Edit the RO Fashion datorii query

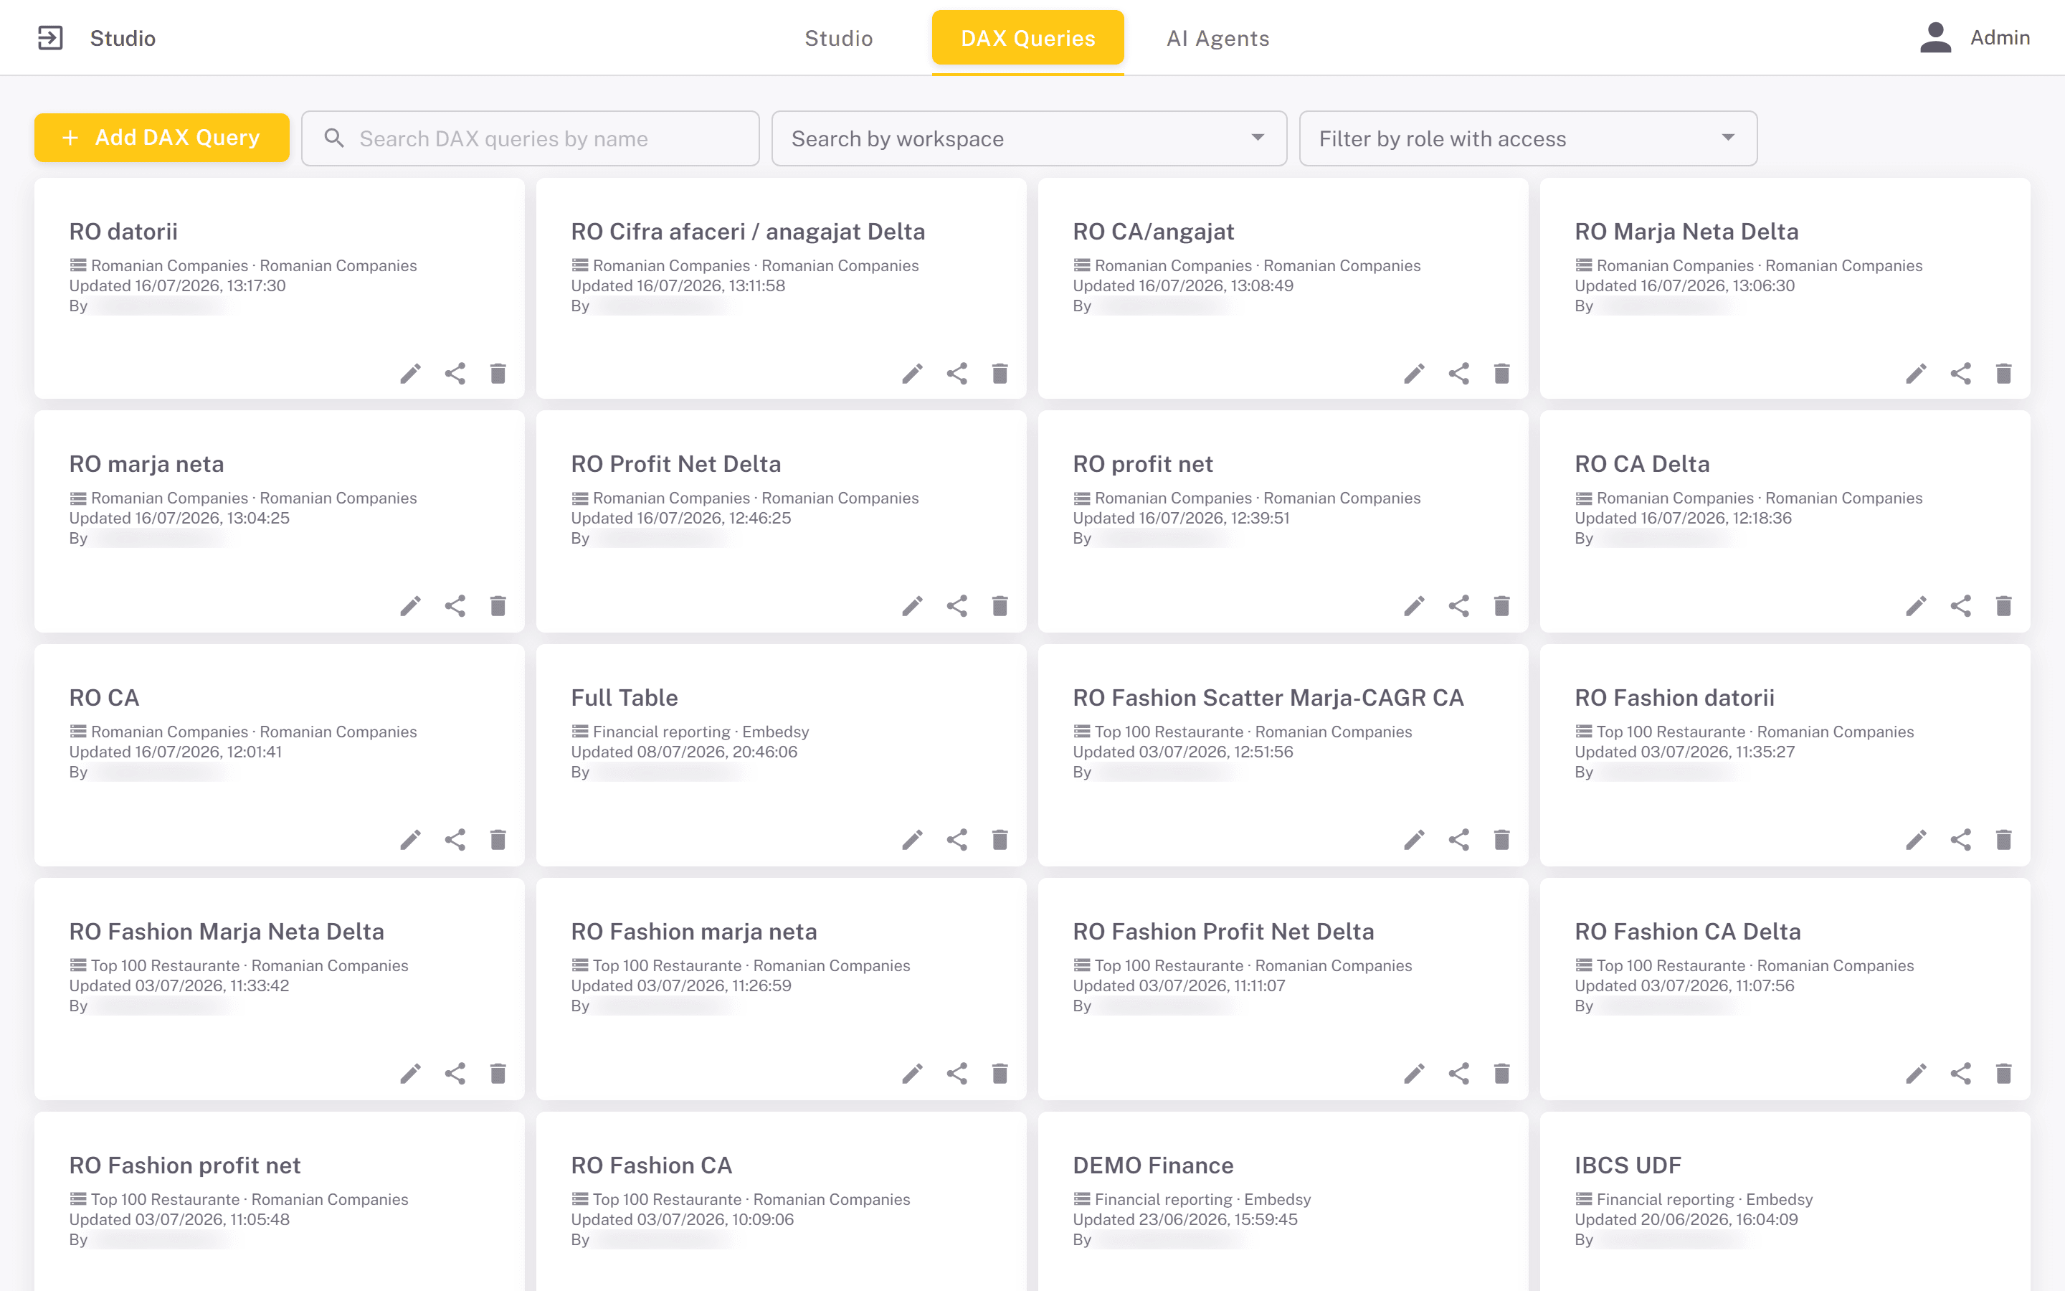coord(1916,840)
